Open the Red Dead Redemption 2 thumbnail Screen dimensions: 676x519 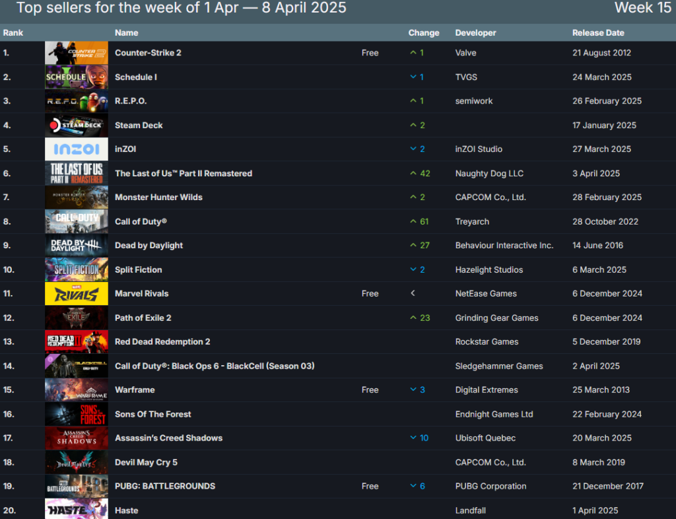click(x=77, y=341)
